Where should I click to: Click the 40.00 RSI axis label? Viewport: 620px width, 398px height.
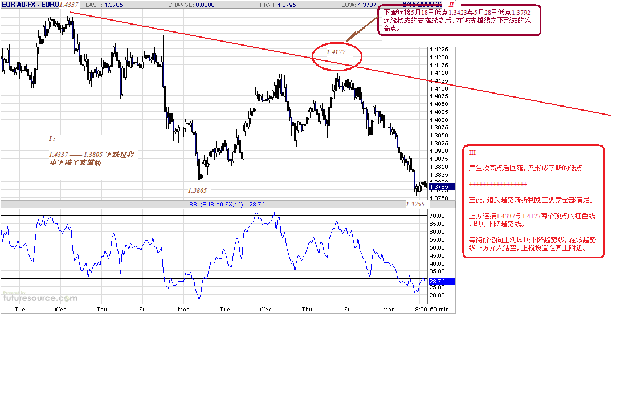[x=437, y=263]
